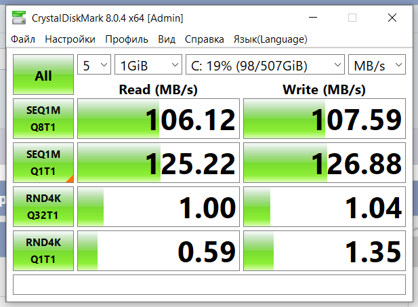
Task: Open the Настройки menu
Action: pos(70,39)
